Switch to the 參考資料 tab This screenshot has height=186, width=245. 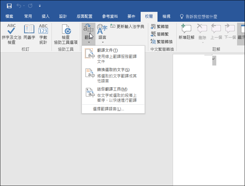pos(110,16)
